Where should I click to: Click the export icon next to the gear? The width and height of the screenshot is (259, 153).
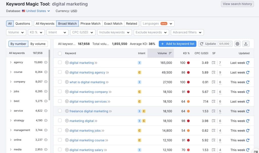(x=246, y=44)
